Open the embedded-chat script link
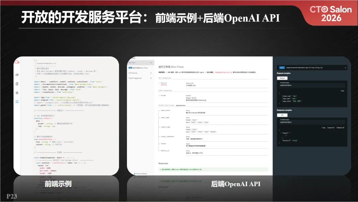The width and height of the screenshot is (358, 202). [223, 72]
